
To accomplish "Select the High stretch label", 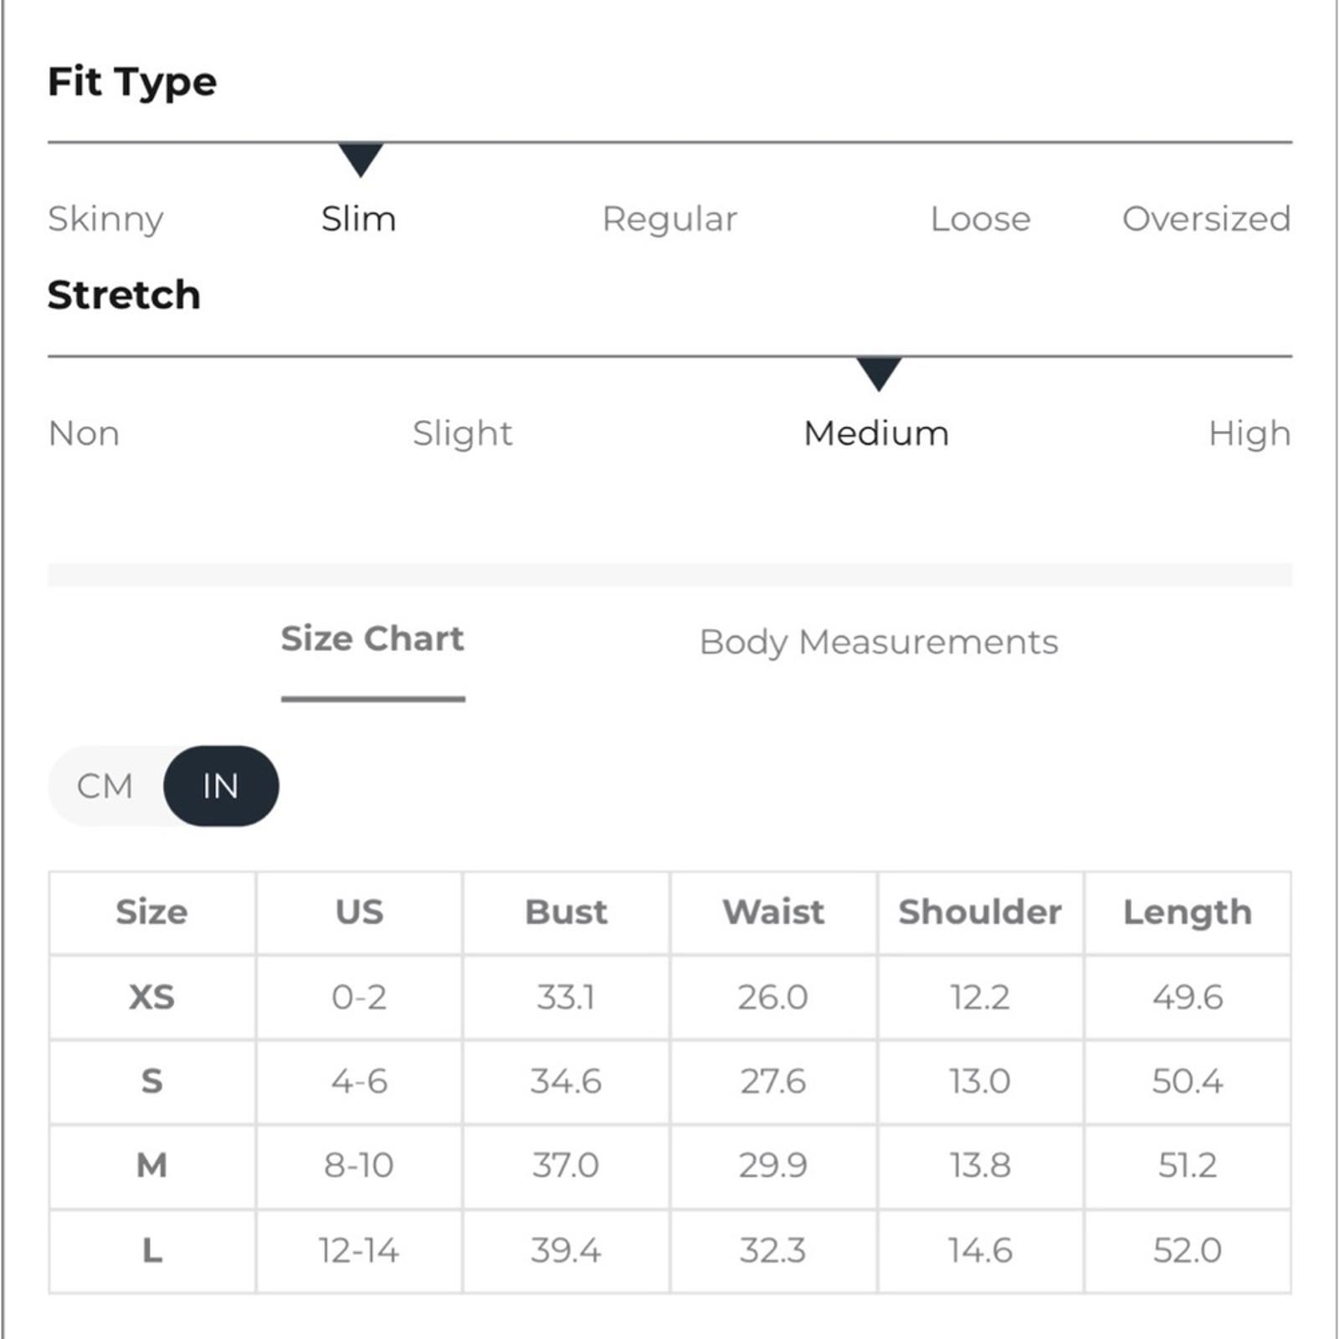I will [x=1249, y=434].
